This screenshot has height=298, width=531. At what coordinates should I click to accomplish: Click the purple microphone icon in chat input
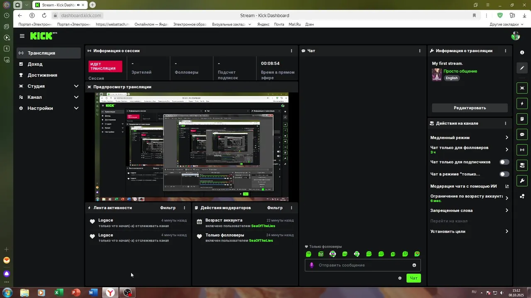(x=312, y=265)
